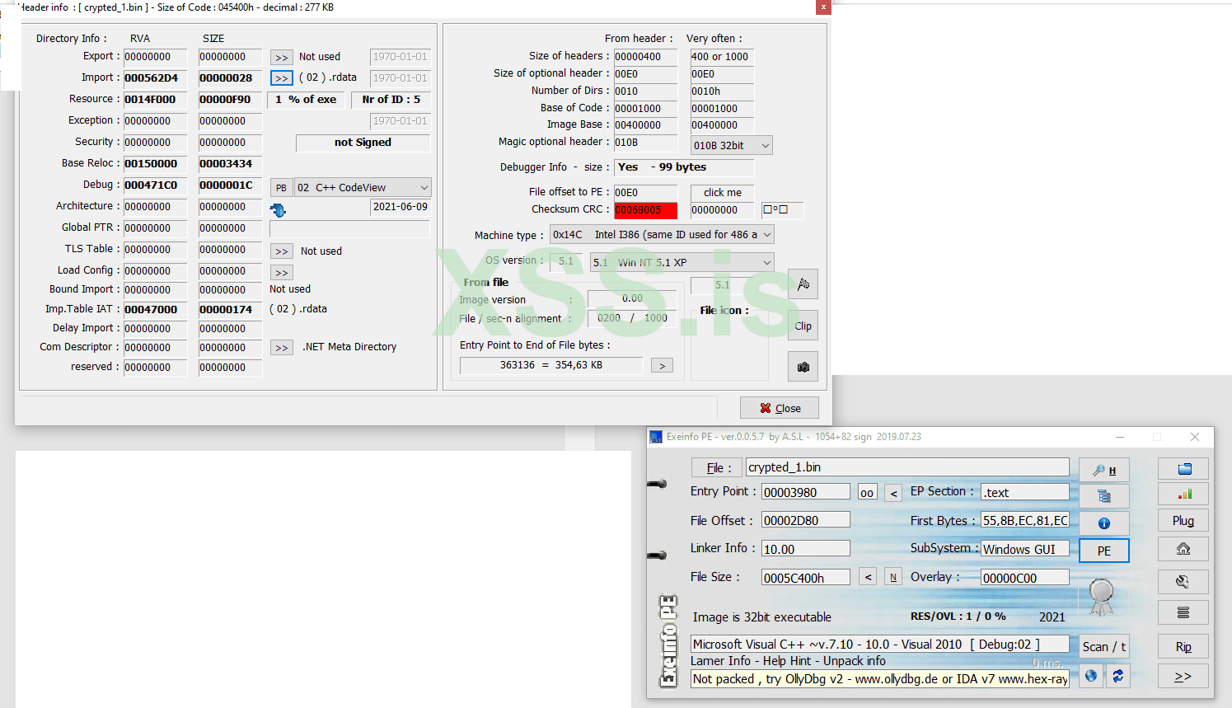Click the >> button in the Import row

282,78
